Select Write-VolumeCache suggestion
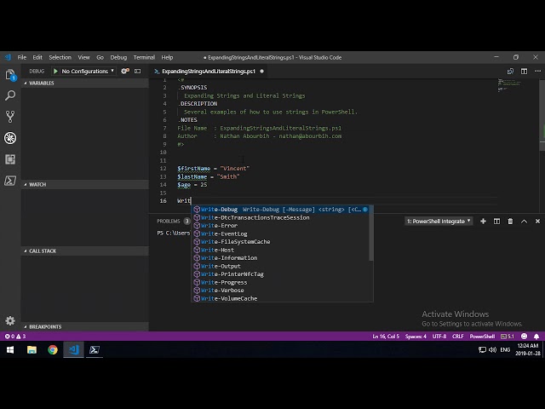This screenshot has width=545, height=409. (x=282, y=298)
